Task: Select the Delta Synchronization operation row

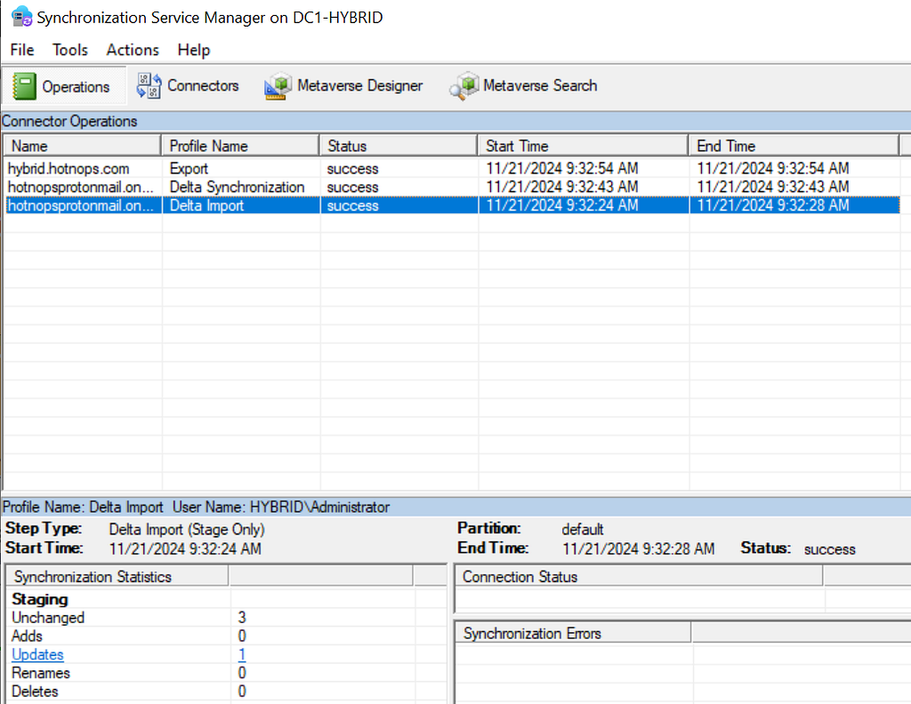Action: point(452,187)
